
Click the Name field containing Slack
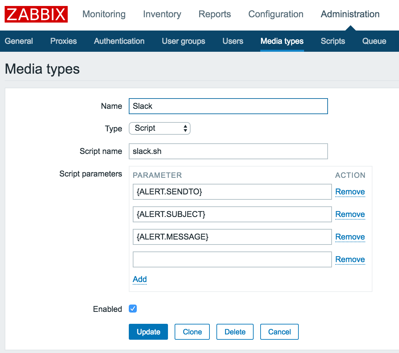(228, 106)
